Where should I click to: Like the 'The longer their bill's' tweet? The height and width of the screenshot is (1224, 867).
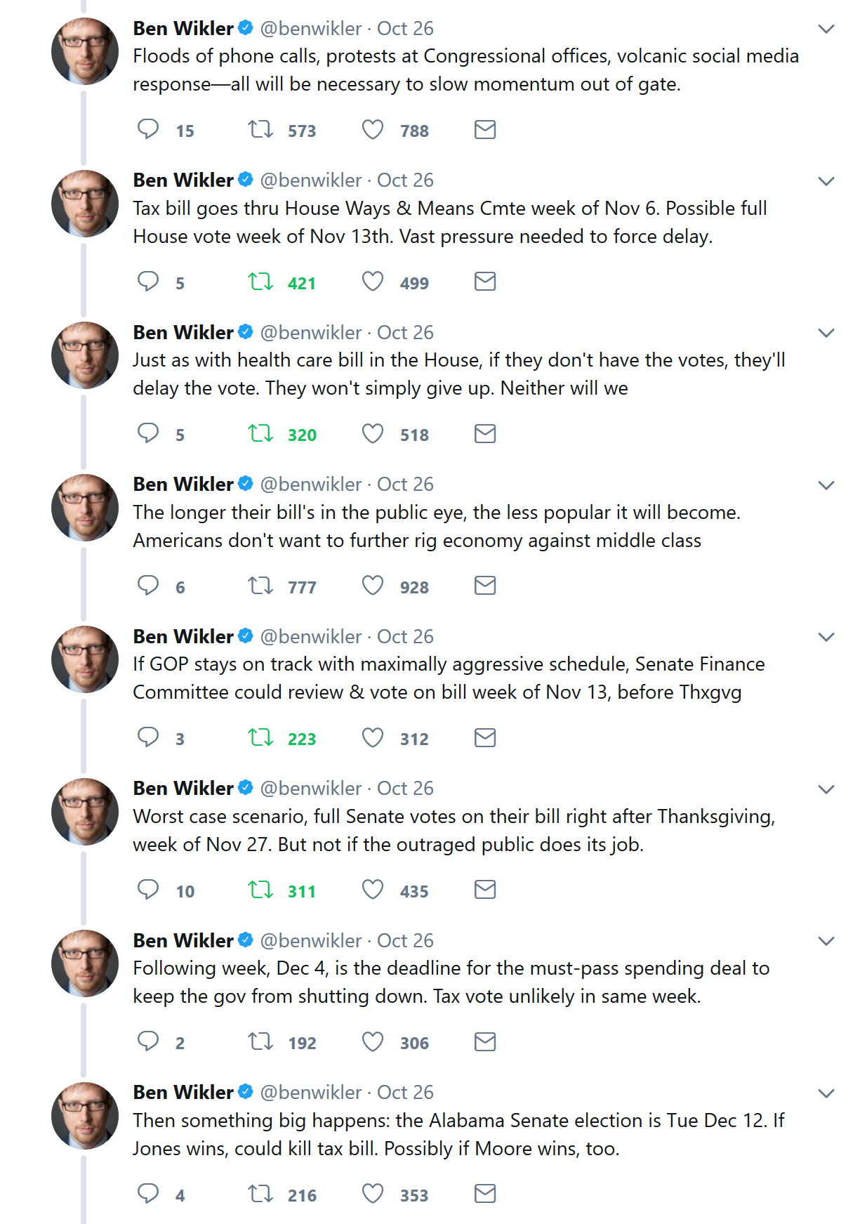pyautogui.click(x=373, y=586)
